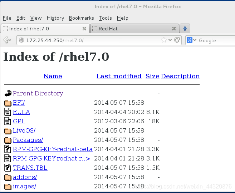This screenshot has height=193, width=235.
Task: Open the TRANS.TBL file link
Action: pos(30,168)
